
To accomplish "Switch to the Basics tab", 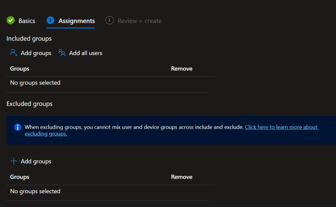I will [x=27, y=20].
